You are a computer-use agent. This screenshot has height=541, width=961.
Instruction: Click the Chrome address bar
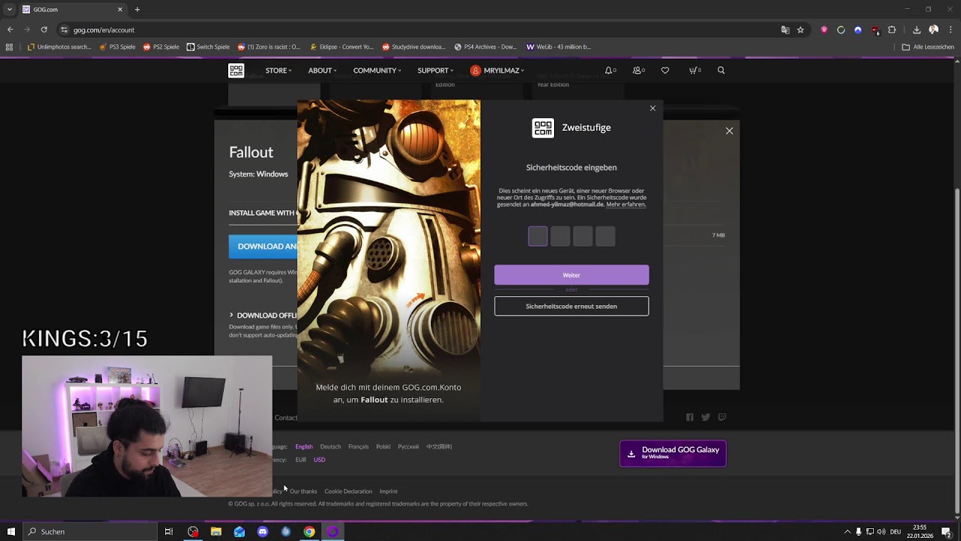[420, 30]
